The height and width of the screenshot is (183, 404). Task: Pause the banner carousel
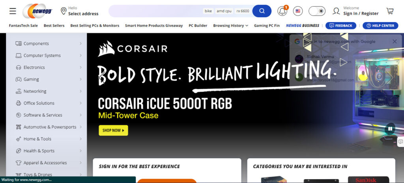click(x=390, y=129)
